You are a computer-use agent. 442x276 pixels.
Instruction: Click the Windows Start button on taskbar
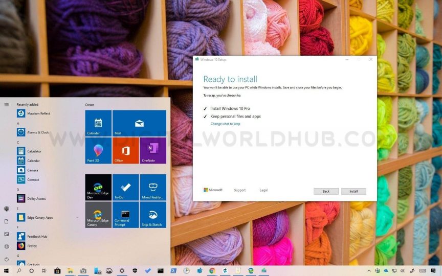[7, 271]
